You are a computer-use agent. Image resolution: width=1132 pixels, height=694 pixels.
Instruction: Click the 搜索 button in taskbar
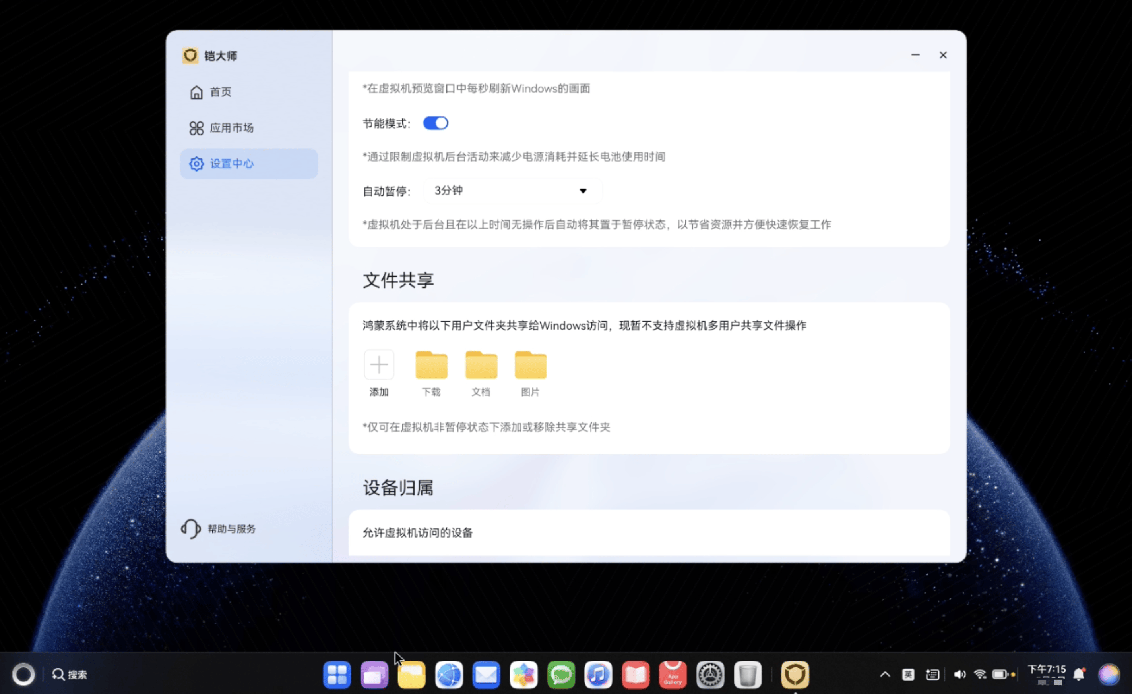tap(70, 674)
